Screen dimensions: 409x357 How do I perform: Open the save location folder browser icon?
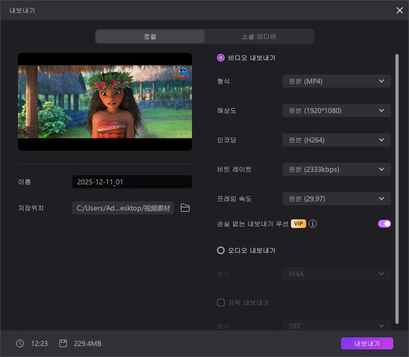pos(185,208)
